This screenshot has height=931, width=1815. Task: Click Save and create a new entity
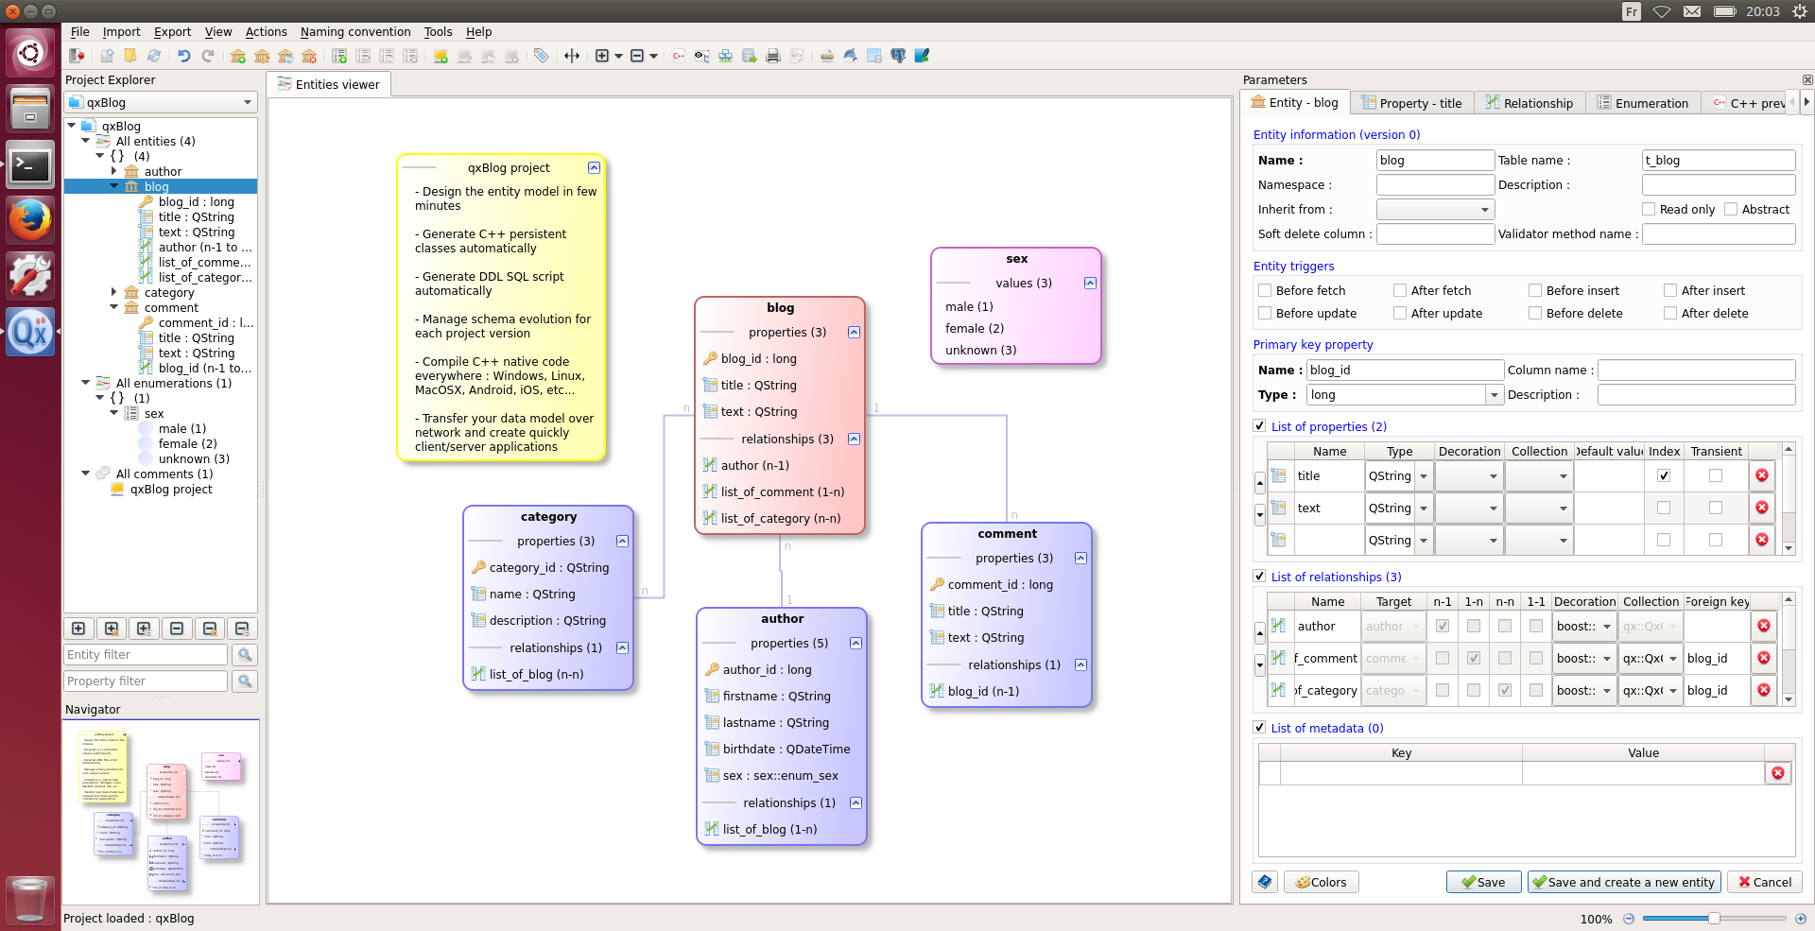1623,882
